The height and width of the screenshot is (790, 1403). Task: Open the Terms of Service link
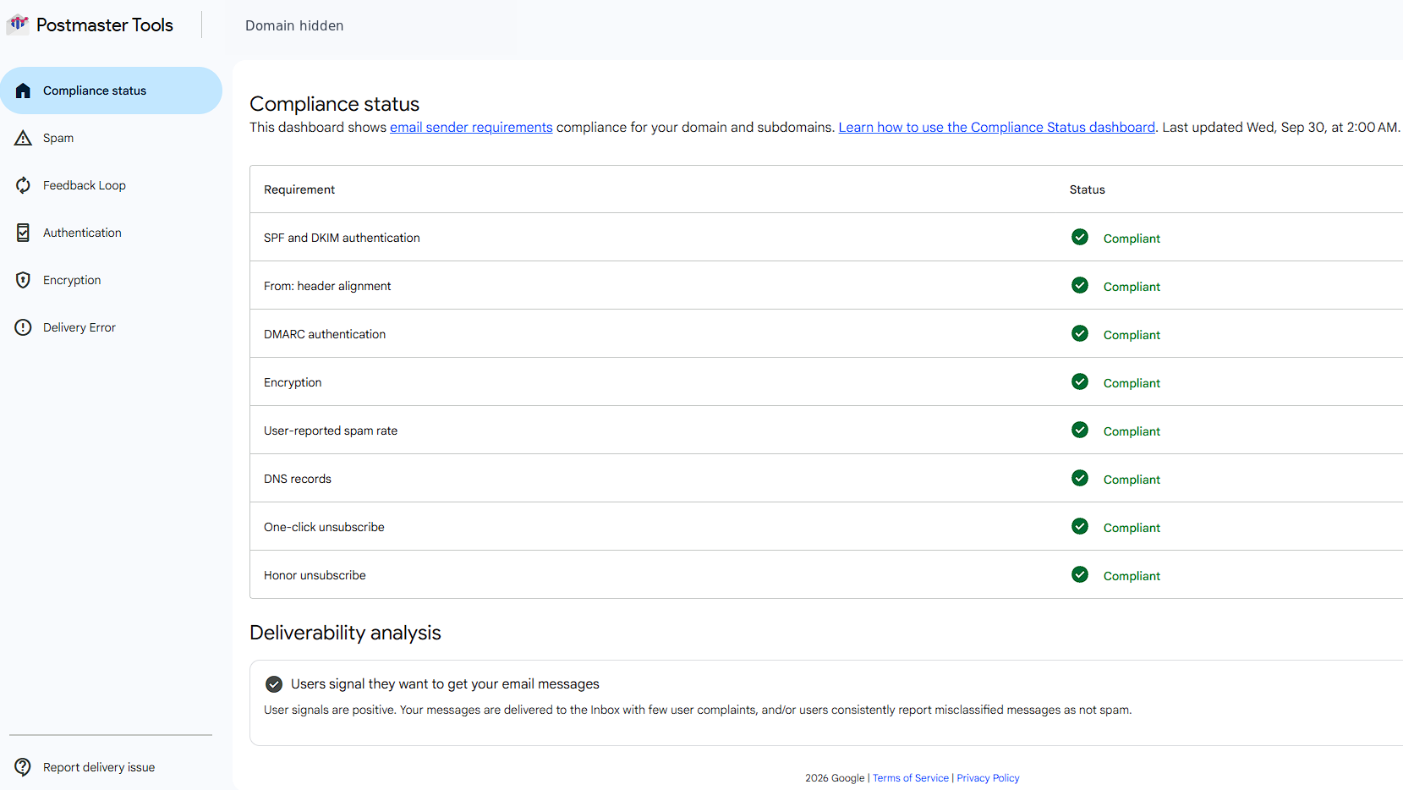click(x=911, y=778)
